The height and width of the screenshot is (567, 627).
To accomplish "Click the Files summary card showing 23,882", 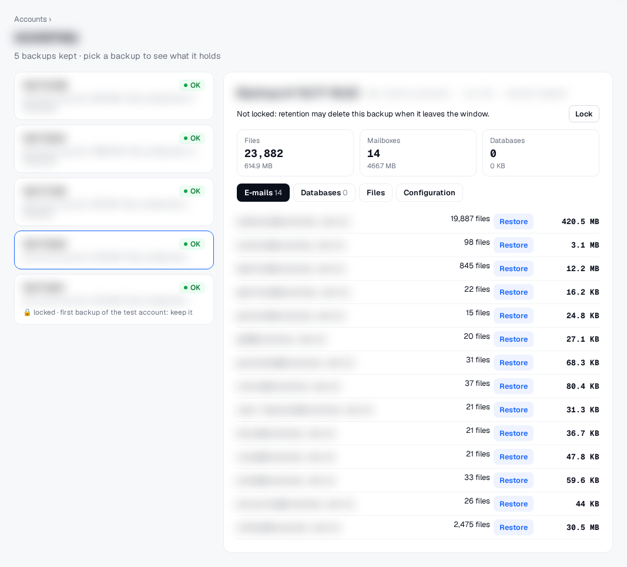I will point(295,153).
